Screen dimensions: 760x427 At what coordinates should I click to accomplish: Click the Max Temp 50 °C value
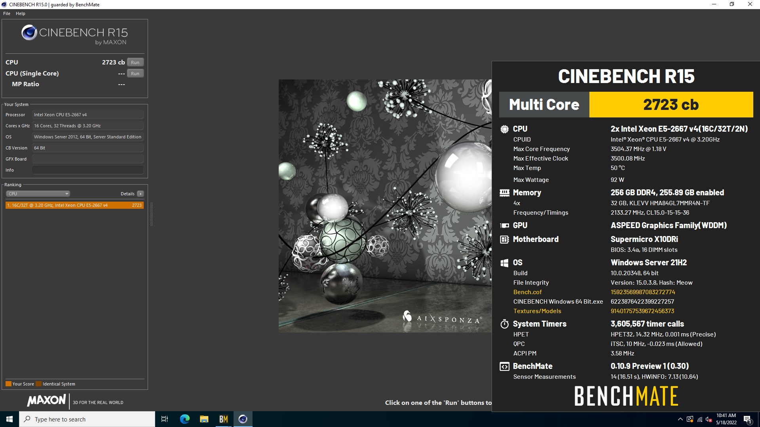[618, 168]
